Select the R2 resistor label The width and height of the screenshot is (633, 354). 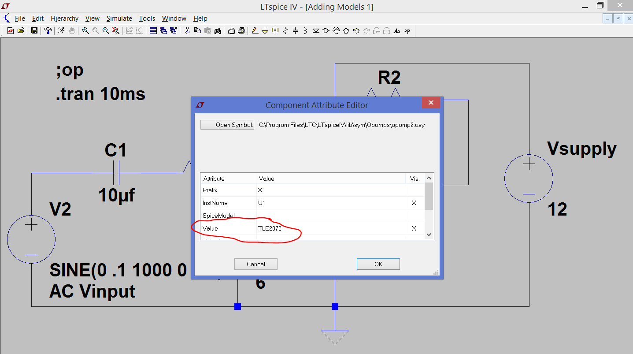[x=389, y=78]
